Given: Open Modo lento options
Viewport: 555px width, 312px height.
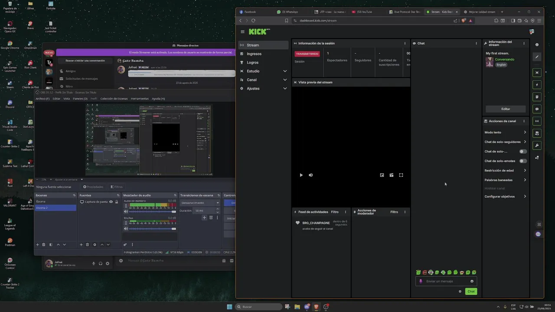Looking at the screenshot, I should click(x=506, y=133).
